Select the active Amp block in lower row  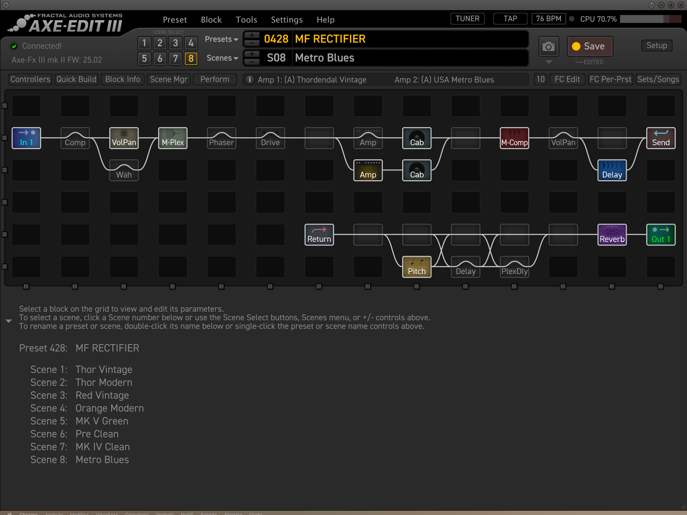click(368, 170)
